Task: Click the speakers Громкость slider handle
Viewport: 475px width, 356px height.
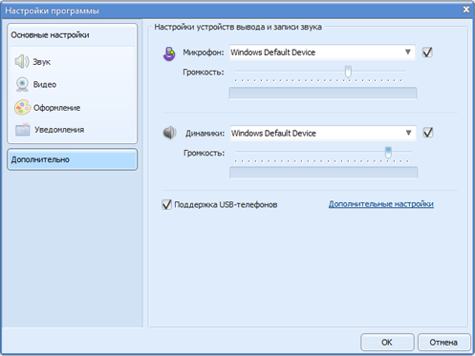Action: (388, 153)
